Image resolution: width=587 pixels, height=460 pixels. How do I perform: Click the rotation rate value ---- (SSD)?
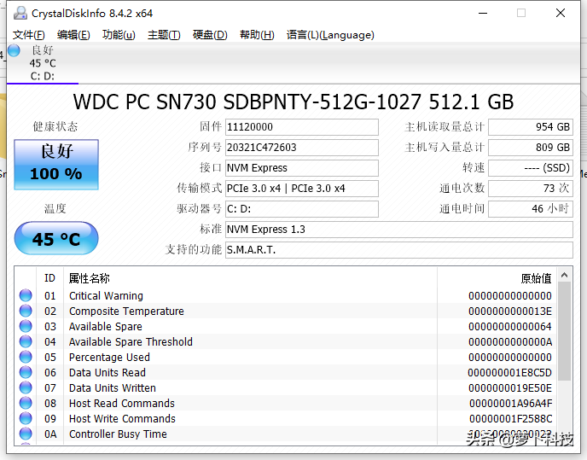coord(531,168)
